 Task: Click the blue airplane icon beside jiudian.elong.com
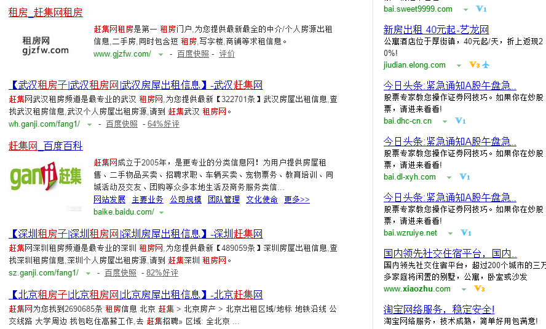coord(486,65)
